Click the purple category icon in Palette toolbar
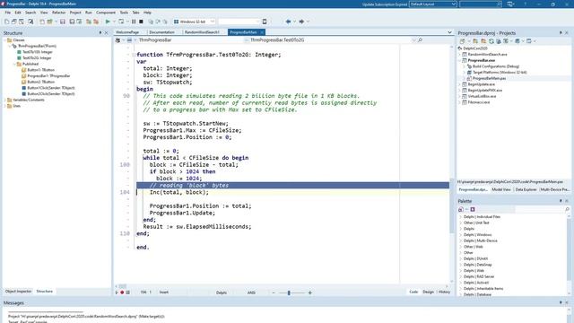Screen dimensions: 574x323 point(473,209)
